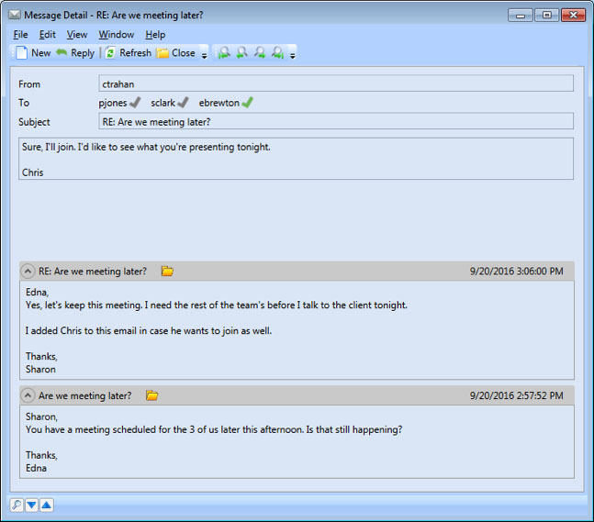
Task: Collapse the original 'Are we meeting later?' message
Action: click(x=28, y=395)
